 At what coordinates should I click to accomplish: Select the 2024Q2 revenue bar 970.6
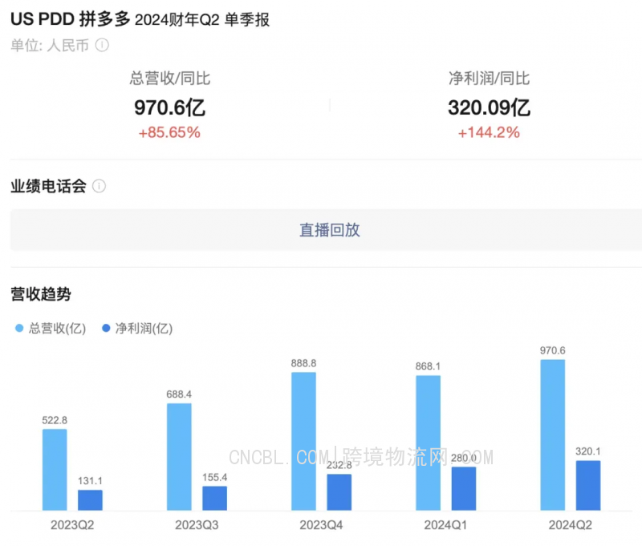pos(553,435)
